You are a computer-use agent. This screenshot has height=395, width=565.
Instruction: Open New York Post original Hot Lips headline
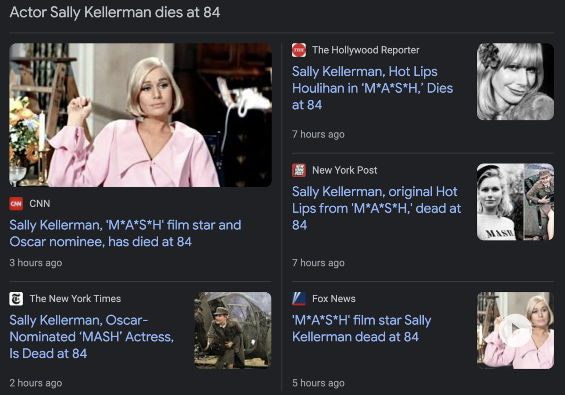[377, 208]
